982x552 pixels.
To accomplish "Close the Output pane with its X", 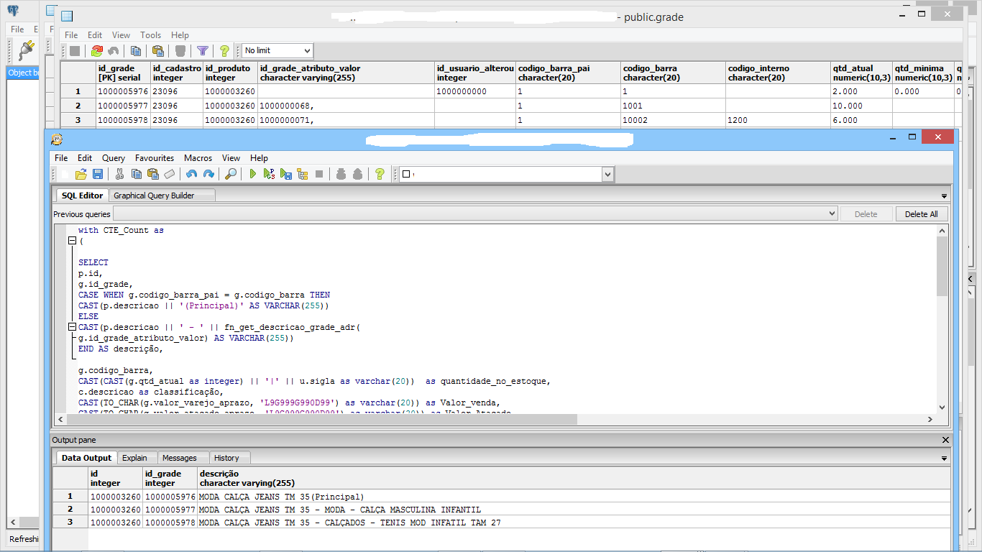I will pos(945,440).
